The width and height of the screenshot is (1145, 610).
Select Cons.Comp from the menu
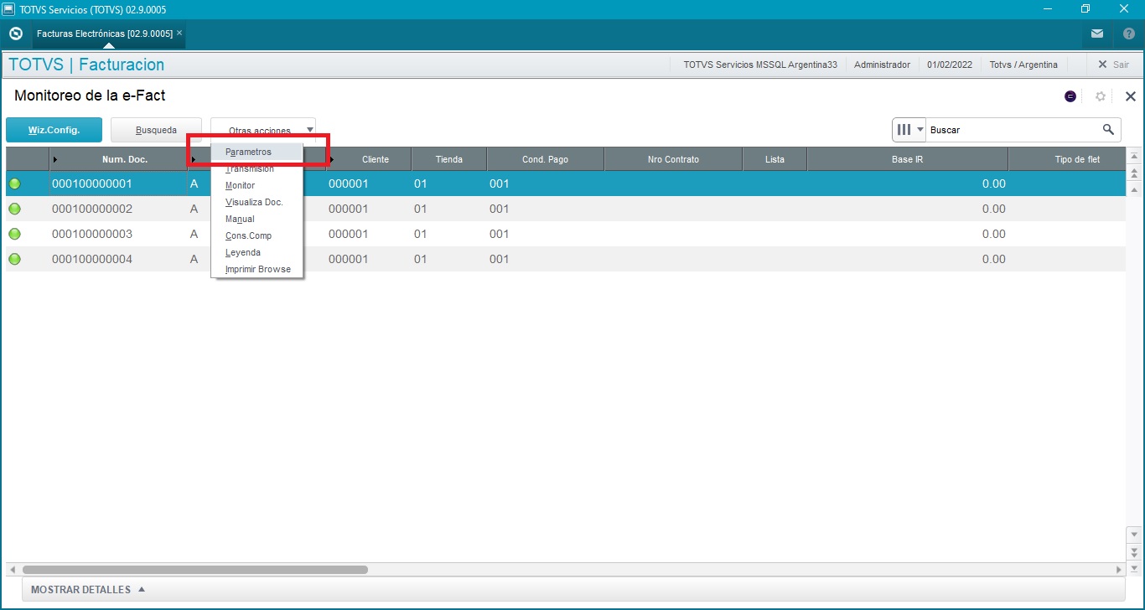pos(256,235)
